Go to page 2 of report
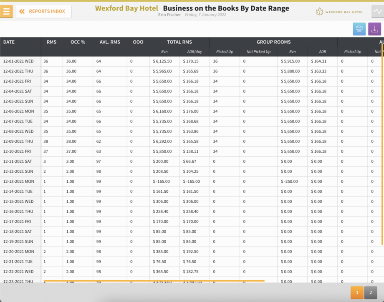The width and height of the screenshot is (384, 302). pyautogui.click(x=371, y=292)
